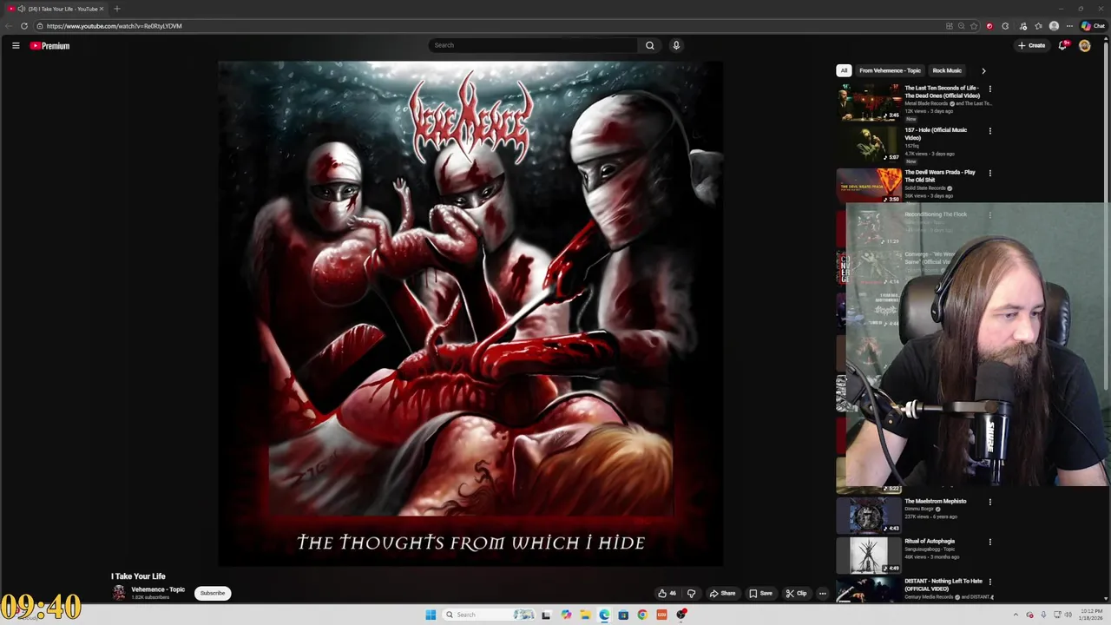Open options for Ritual of Autophagia video
The height and width of the screenshot is (625, 1111).
tap(989, 542)
